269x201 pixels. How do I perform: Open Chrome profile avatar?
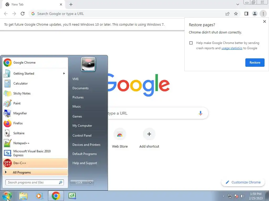(x=255, y=14)
